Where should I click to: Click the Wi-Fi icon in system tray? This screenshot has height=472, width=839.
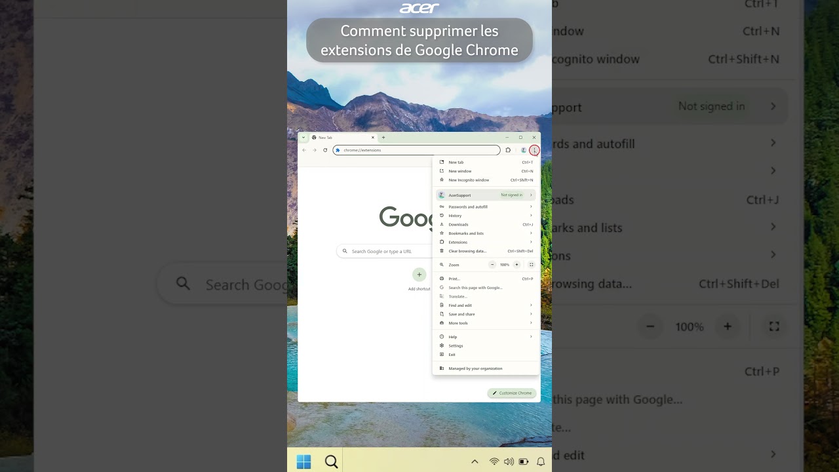[x=494, y=461]
